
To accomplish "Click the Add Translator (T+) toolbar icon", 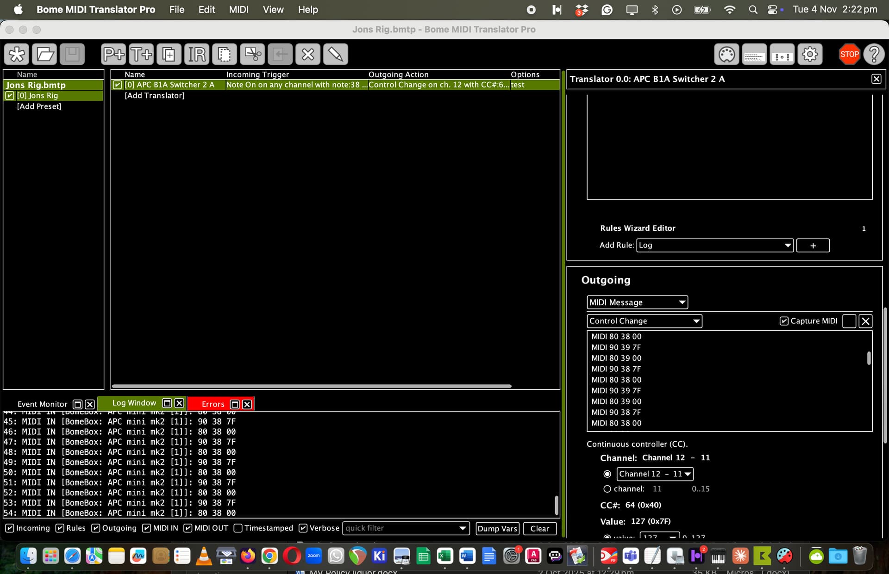I will (141, 54).
